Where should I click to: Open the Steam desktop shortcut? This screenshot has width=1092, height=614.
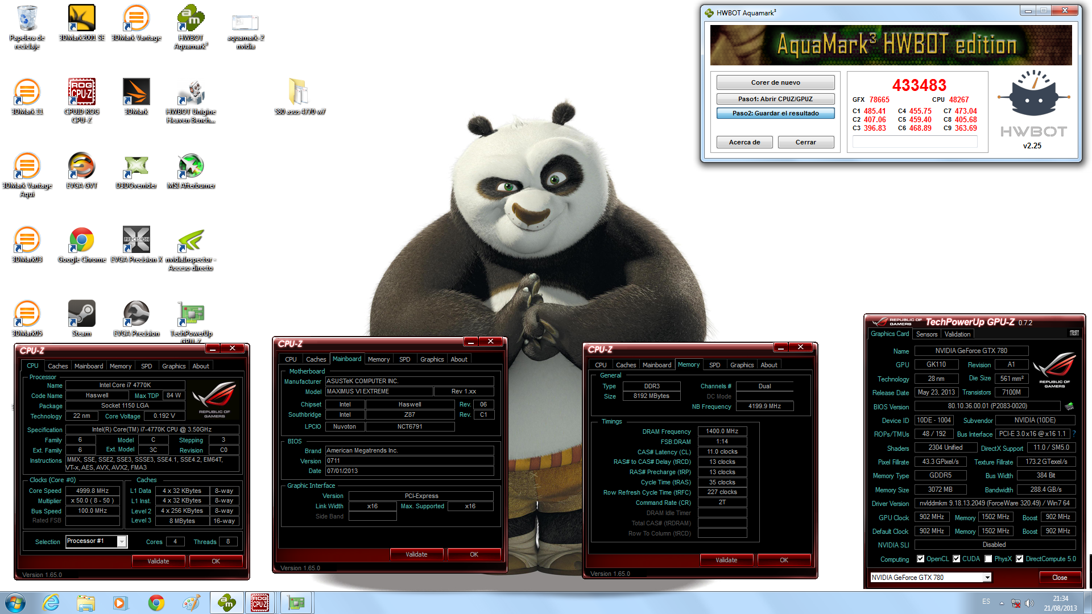[x=81, y=318]
